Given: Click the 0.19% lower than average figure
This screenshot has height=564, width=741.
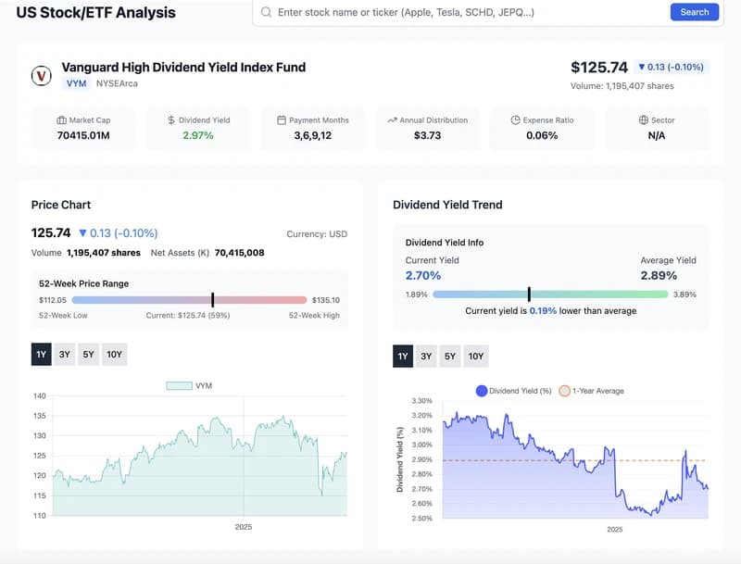Looking at the screenshot, I should (x=543, y=311).
